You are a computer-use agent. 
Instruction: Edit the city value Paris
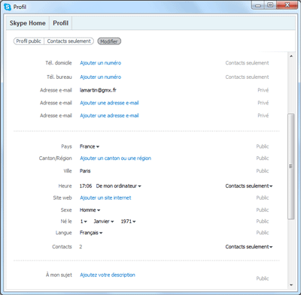coord(85,171)
